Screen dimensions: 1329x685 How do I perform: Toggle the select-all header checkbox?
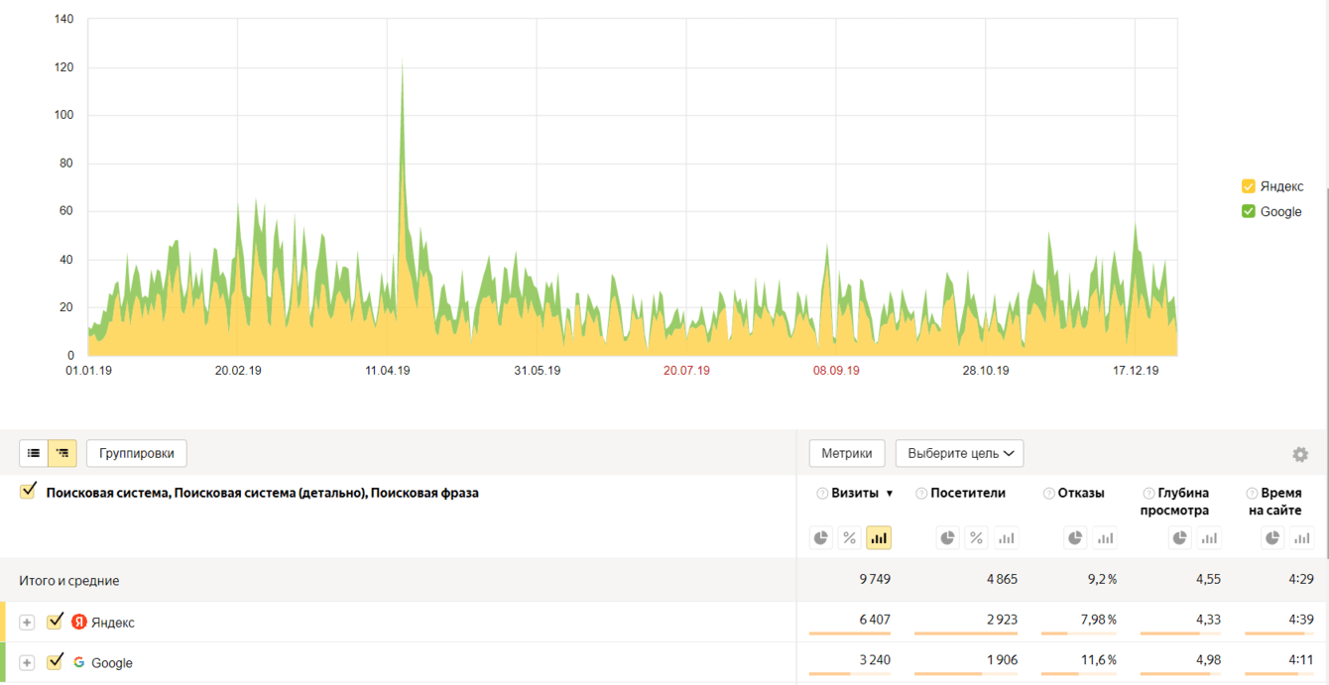(28, 490)
